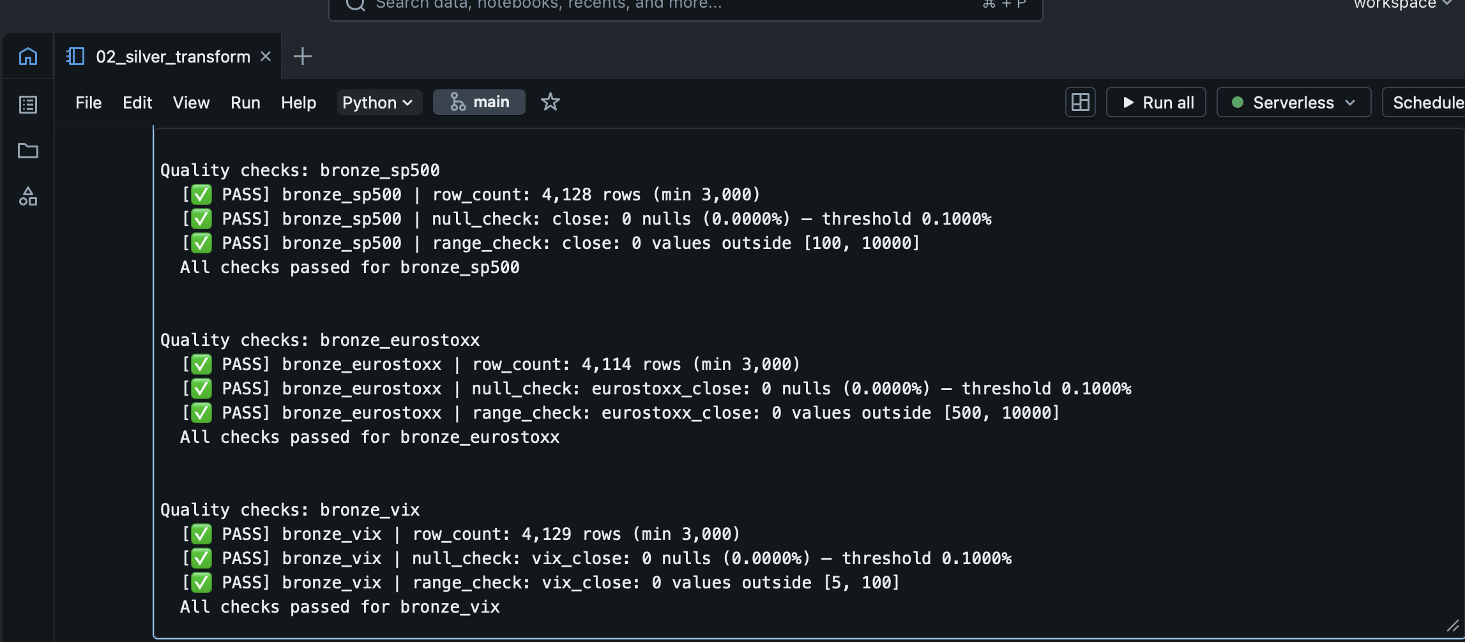The height and width of the screenshot is (642, 1465).
Task: Click Run all button
Action: 1156,102
